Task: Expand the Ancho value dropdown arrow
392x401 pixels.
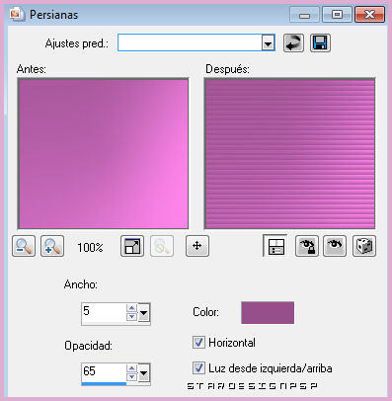Action: pos(143,312)
